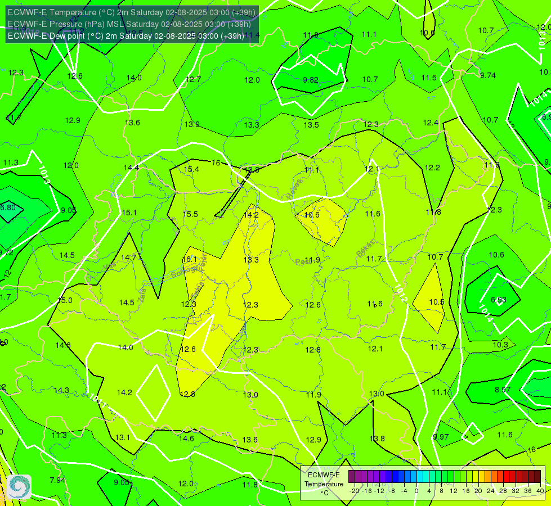Click the 10.5 temperature value
This screenshot has height=506, width=551.
click(437, 302)
